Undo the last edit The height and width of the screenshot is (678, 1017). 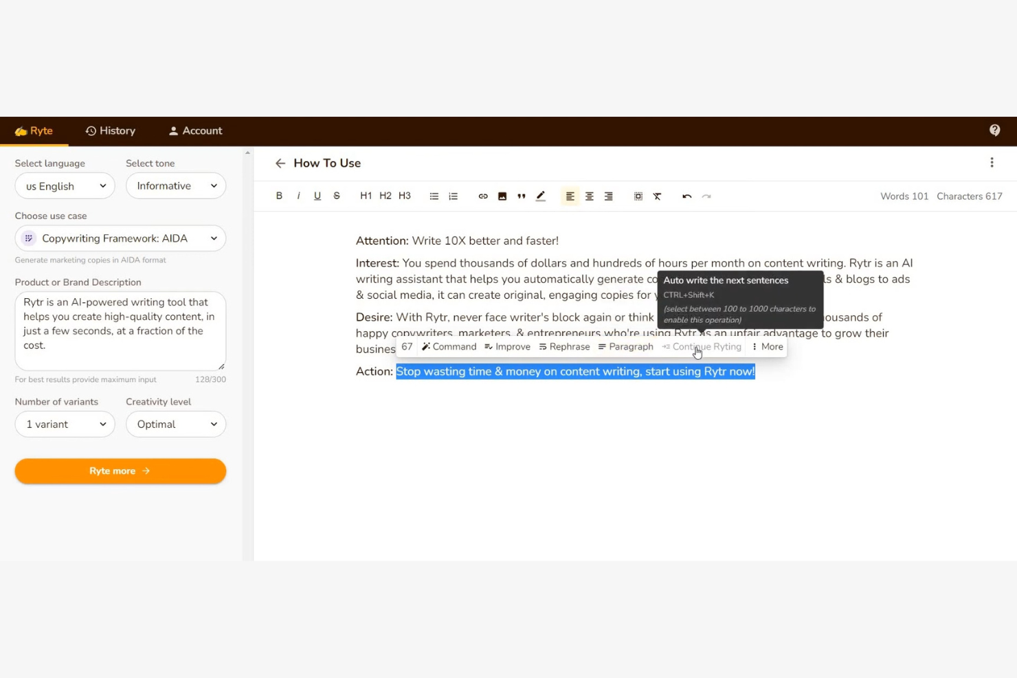click(687, 196)
